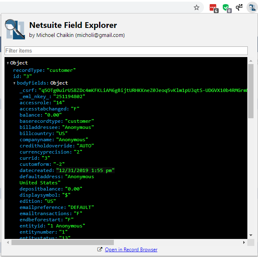
Task: Collapse the bodyFields Object node
Action: coord(15,83)
